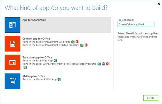This screenshot has height=104, width=162.
Task: Click the Excel icon beside PowerPoint Web Apps line
Action: tap(73, 42)
